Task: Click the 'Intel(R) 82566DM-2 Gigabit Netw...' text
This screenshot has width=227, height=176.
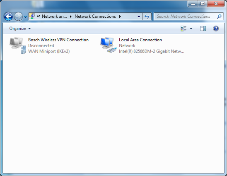Action: point(152,51)
